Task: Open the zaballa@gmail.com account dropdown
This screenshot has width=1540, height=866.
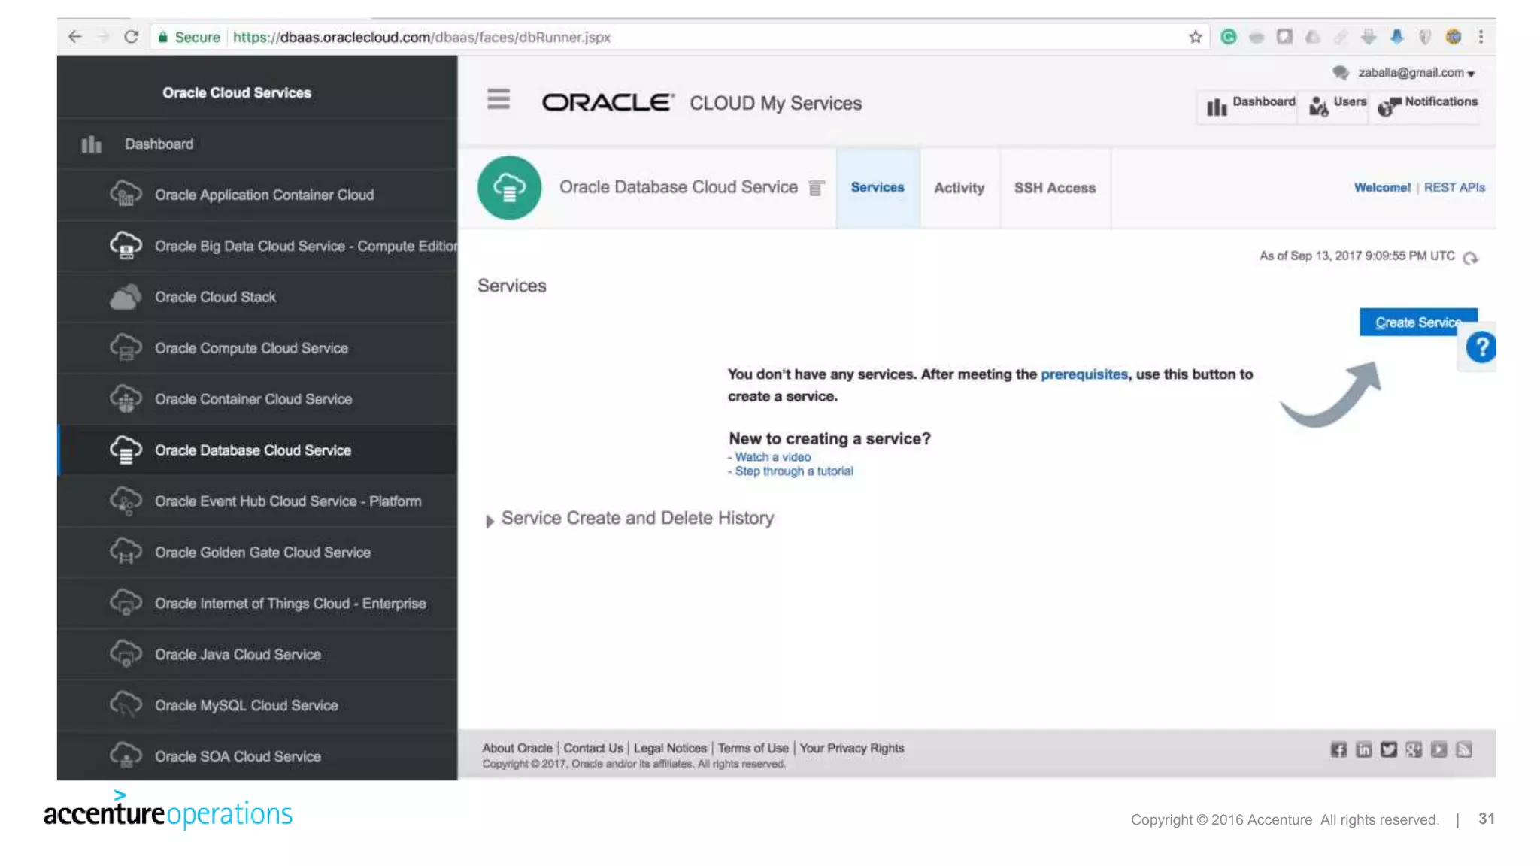Action: [x=1415, y=73]
